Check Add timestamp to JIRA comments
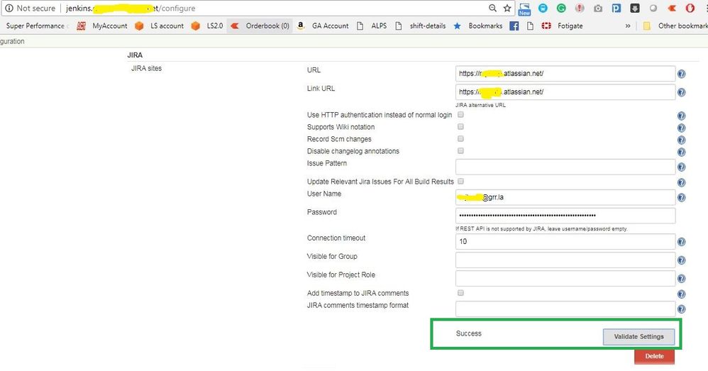 click(x=460, y=293)
